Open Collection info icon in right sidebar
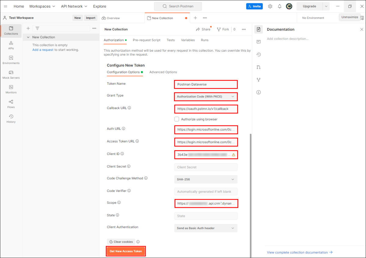Screen dimensions: 366x258 click(x=259, y=92)
